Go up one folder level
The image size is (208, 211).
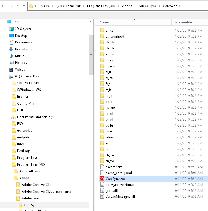(24, 6)
